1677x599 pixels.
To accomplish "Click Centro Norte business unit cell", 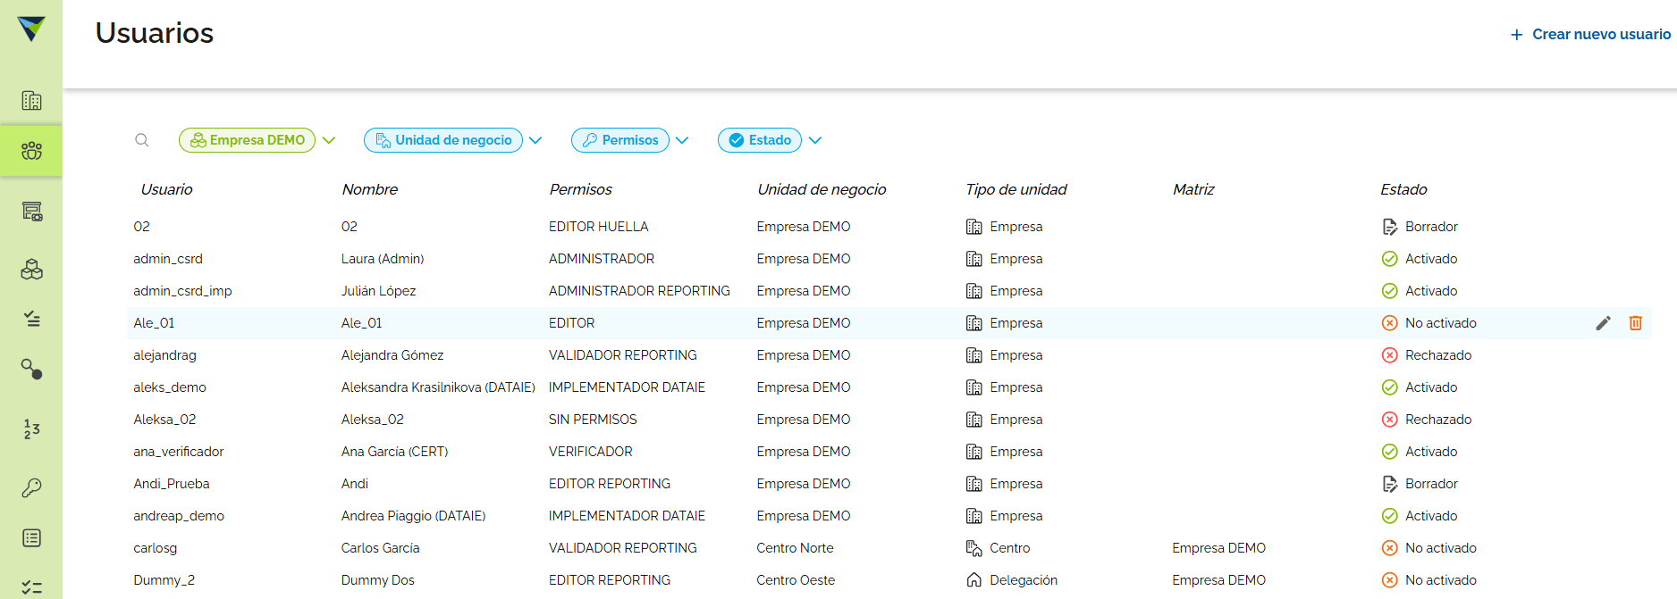I will 795,548.
